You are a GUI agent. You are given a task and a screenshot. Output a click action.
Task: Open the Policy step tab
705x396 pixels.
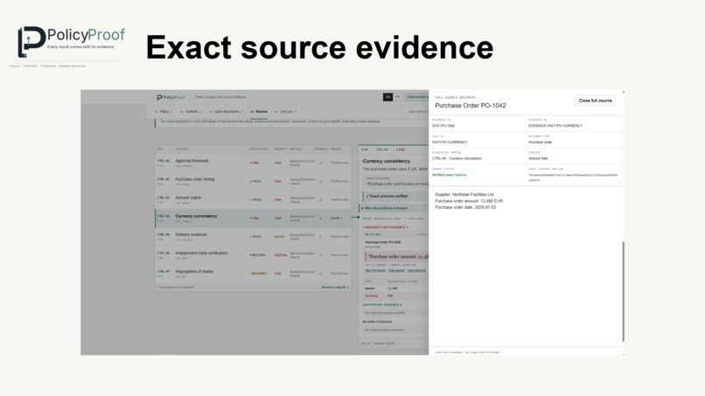coord(164,112)
